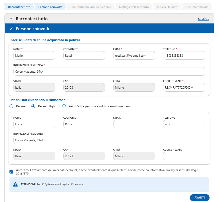
Task: Click the child's Telefono field with +39
Action: (184, 124)
